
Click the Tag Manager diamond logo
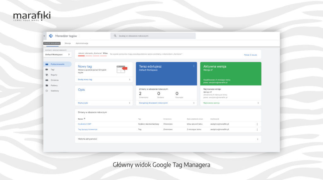[51, 36]
